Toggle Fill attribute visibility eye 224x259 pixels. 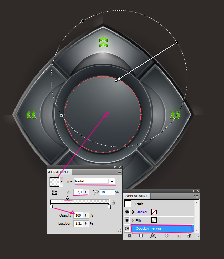click(x=127, y=220)
